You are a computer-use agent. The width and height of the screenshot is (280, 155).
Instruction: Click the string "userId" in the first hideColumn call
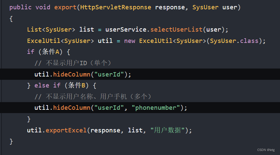tap(109, 75)
